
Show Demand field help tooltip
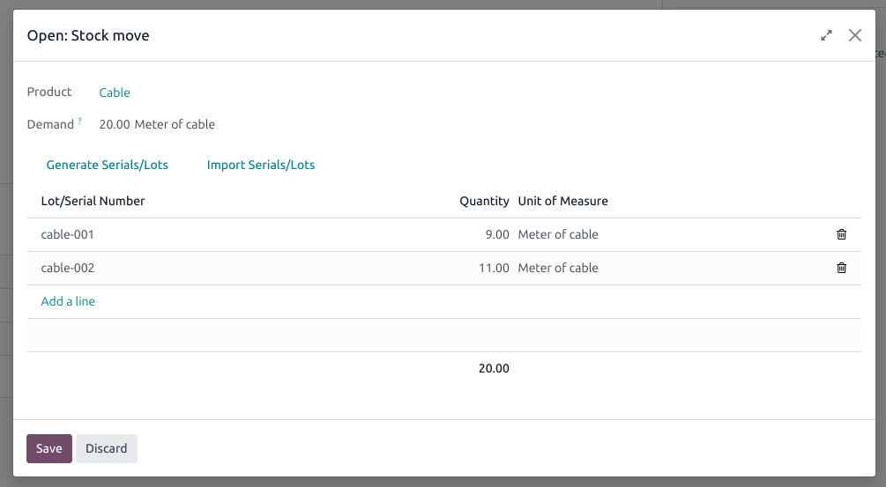[79, 120]
